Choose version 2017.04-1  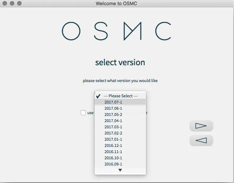[x=120, y=121]
